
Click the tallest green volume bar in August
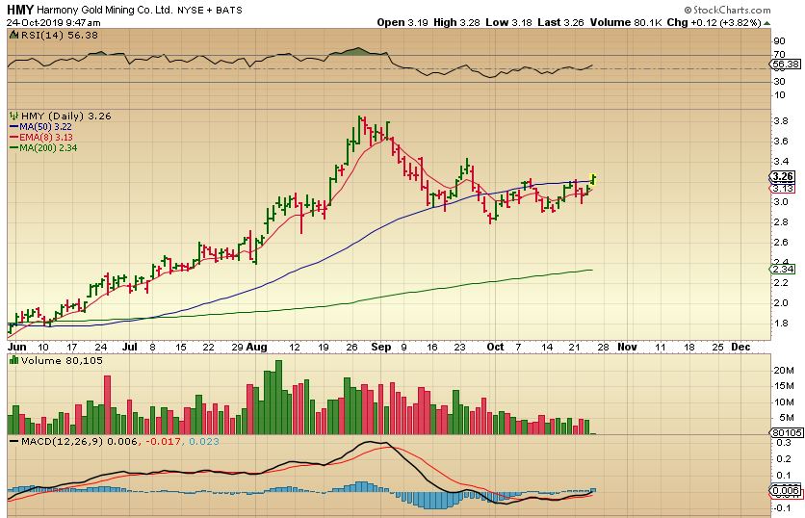(x=279, y=398)
